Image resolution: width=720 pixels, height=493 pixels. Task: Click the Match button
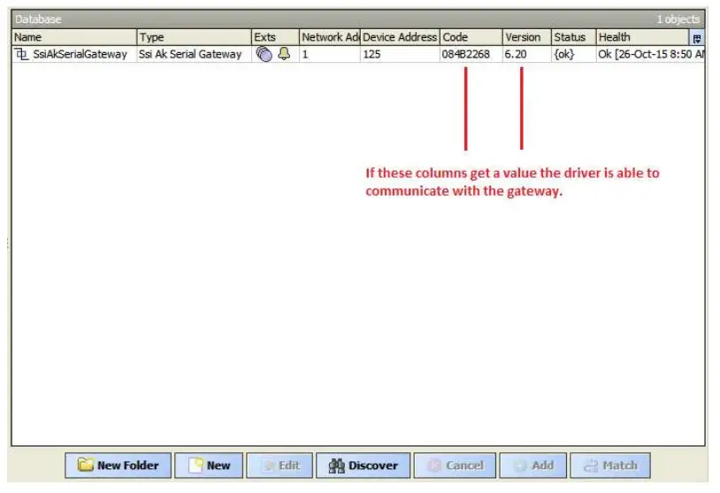[x=610, y=466]
